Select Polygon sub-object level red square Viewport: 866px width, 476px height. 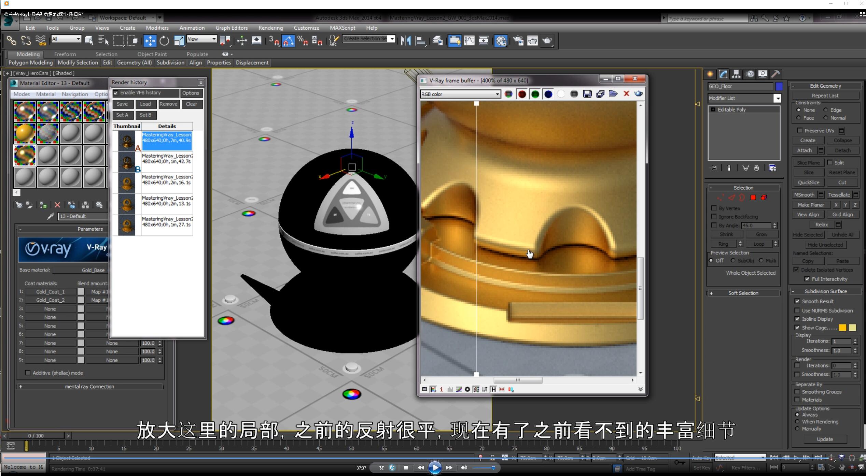753,198
